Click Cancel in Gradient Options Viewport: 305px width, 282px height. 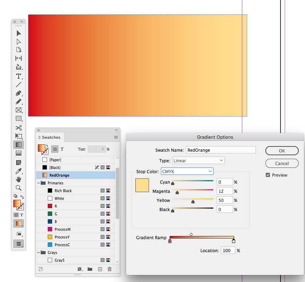click(x=282, y=163)
